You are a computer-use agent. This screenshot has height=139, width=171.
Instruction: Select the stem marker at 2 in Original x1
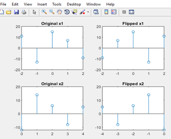[83, 58]
